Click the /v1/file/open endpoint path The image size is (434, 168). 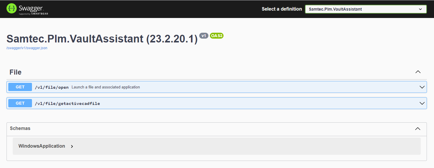(x=52, y=87)
